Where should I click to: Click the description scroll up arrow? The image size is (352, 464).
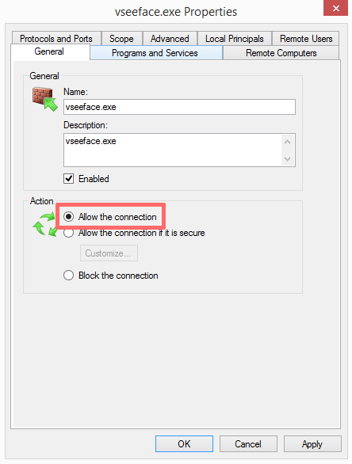point(287,142)
